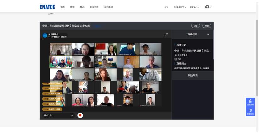This screenshot has height=133, width=259.
Task: Go to the 新闻资讯 menu item
Action: click(x=94, y=7)
